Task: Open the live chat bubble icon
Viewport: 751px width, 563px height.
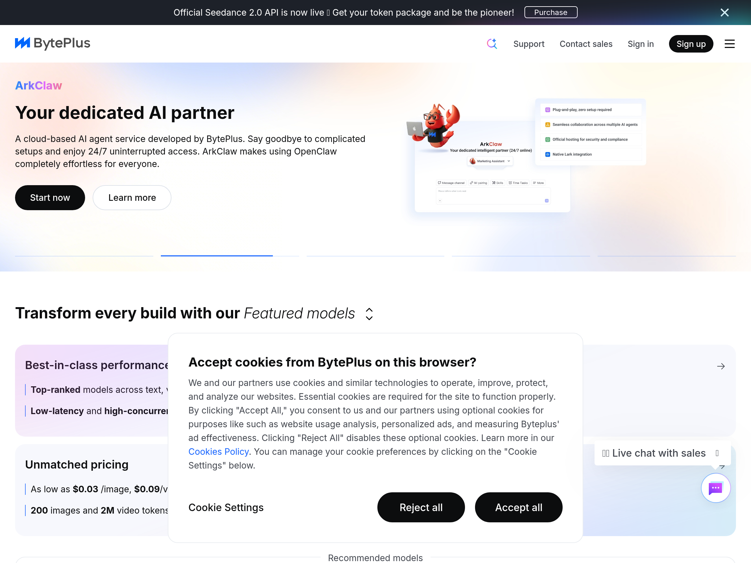Action: click(715, 488)
